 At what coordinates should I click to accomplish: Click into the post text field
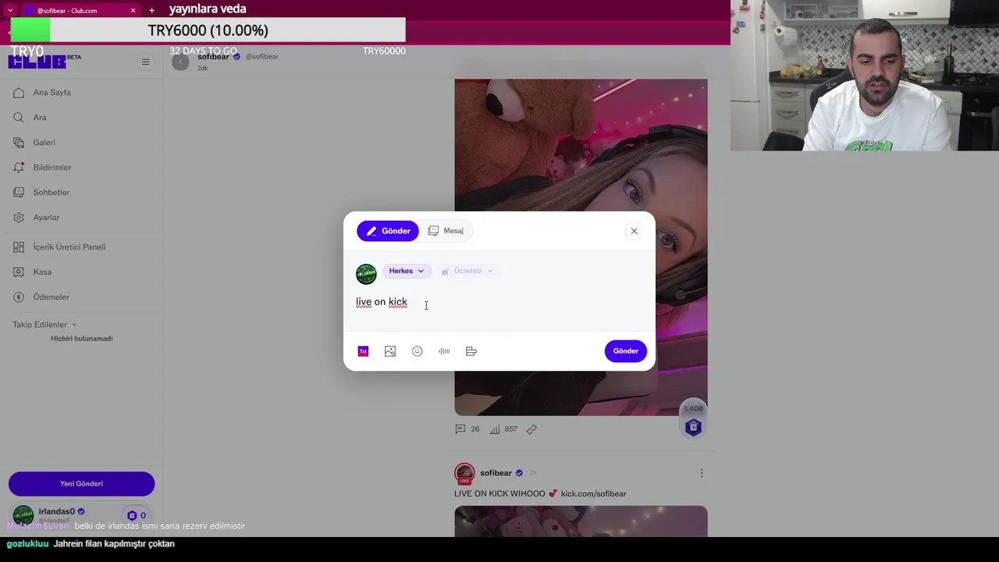point(499,302)
